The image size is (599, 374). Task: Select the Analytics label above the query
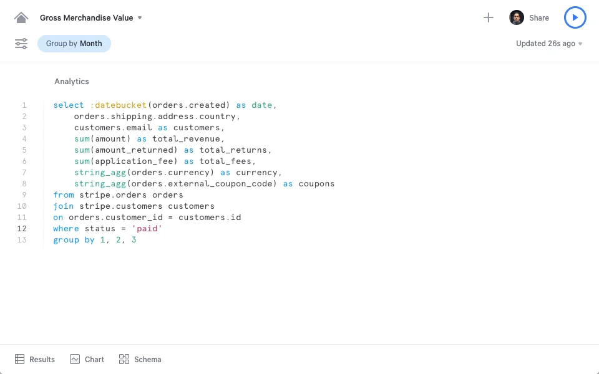pyautogui.click(x=71, y=81)
